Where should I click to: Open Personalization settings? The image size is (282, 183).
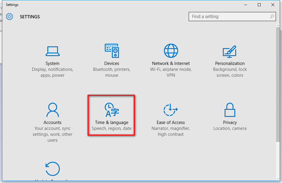pos(230,56)
